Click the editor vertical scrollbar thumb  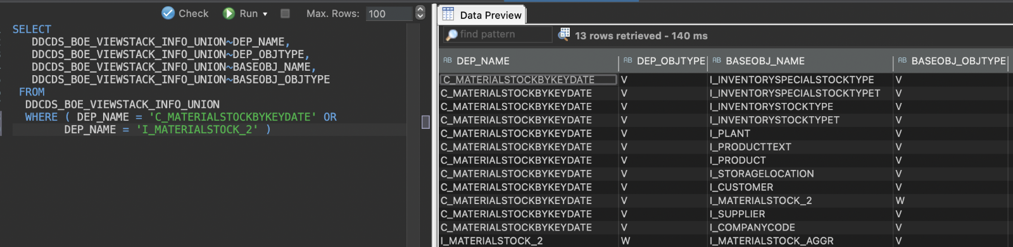425,122
